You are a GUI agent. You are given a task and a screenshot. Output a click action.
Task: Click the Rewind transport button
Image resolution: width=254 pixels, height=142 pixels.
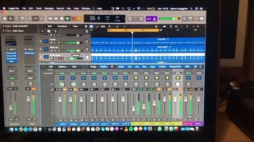coord(50,19)
